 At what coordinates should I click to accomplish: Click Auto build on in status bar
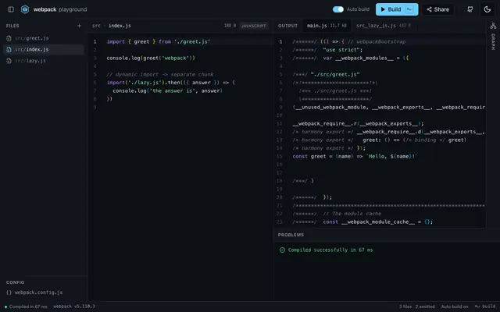455,307
